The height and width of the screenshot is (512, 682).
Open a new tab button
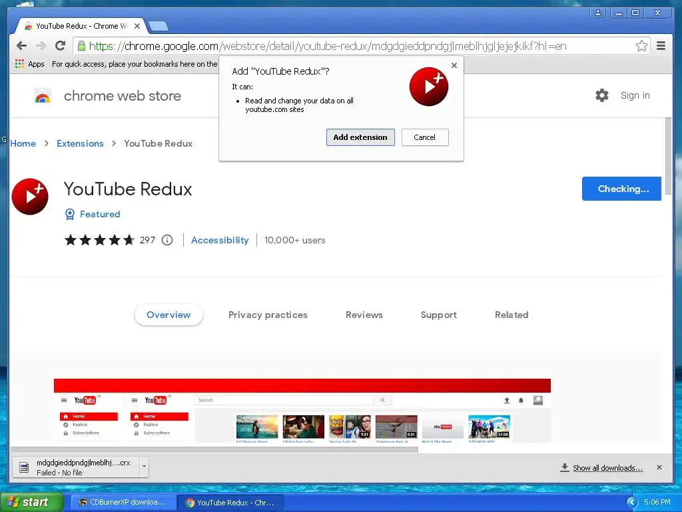pyautogui.click(x=159, y=27)
